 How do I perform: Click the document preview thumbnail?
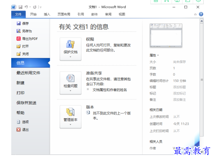point(166,35)
